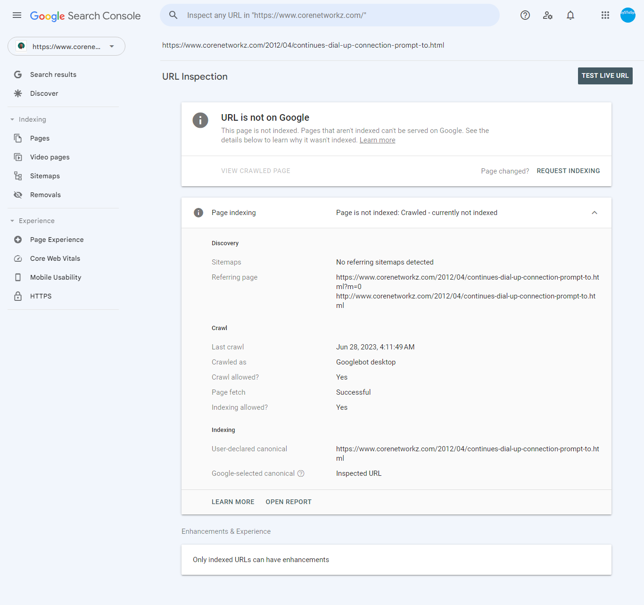Click 'URL Inspection' page title
The image size is (644, 605).
[x=195, y=76]
